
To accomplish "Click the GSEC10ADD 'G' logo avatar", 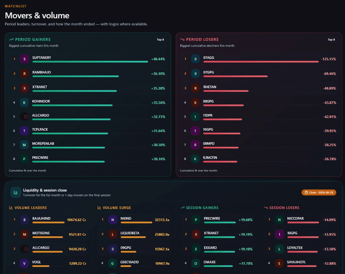I will pyautogui.click(x=113, y=264).
